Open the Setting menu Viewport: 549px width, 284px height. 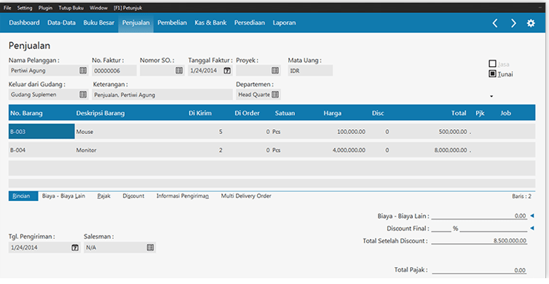(25, 8)
